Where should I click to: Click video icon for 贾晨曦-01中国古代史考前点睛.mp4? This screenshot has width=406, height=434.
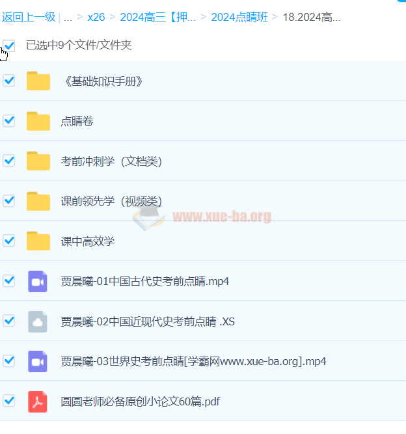pyautogui.click(x=38, y=281)
